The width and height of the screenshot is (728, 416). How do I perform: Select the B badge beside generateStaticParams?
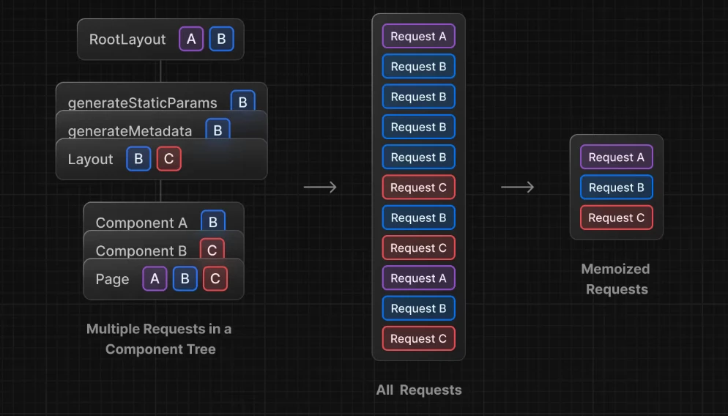click(243, 102)
